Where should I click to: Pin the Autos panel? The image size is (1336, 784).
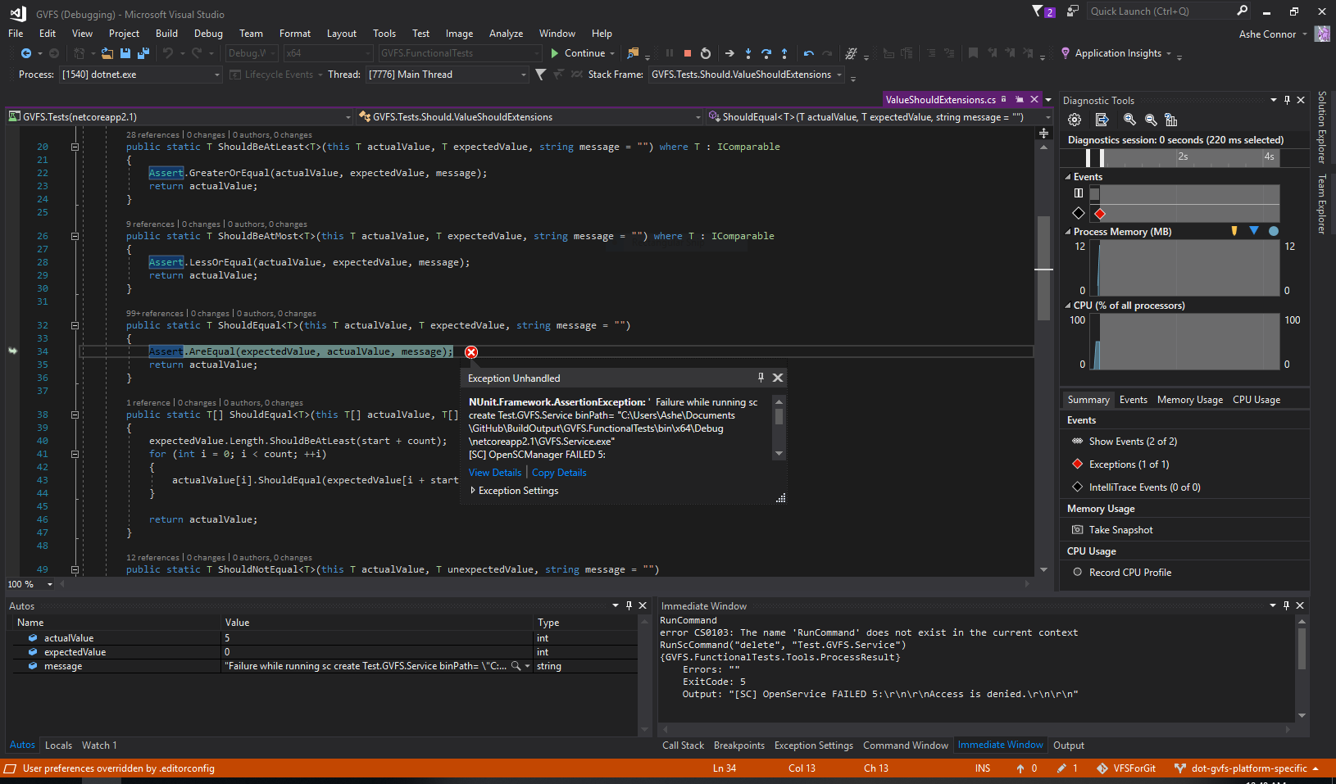pyautogui.click(x=629, y=605)
